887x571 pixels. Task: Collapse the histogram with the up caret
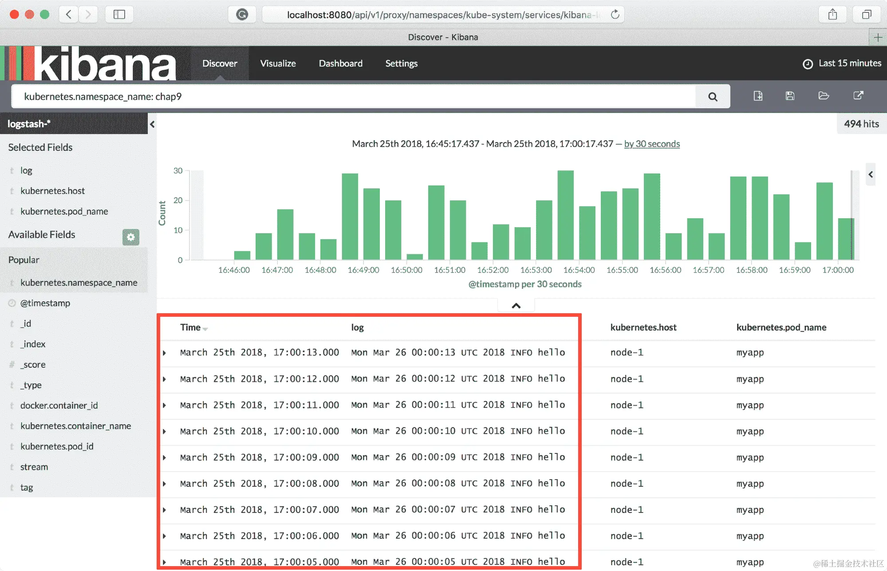click(x=516, y=306)
